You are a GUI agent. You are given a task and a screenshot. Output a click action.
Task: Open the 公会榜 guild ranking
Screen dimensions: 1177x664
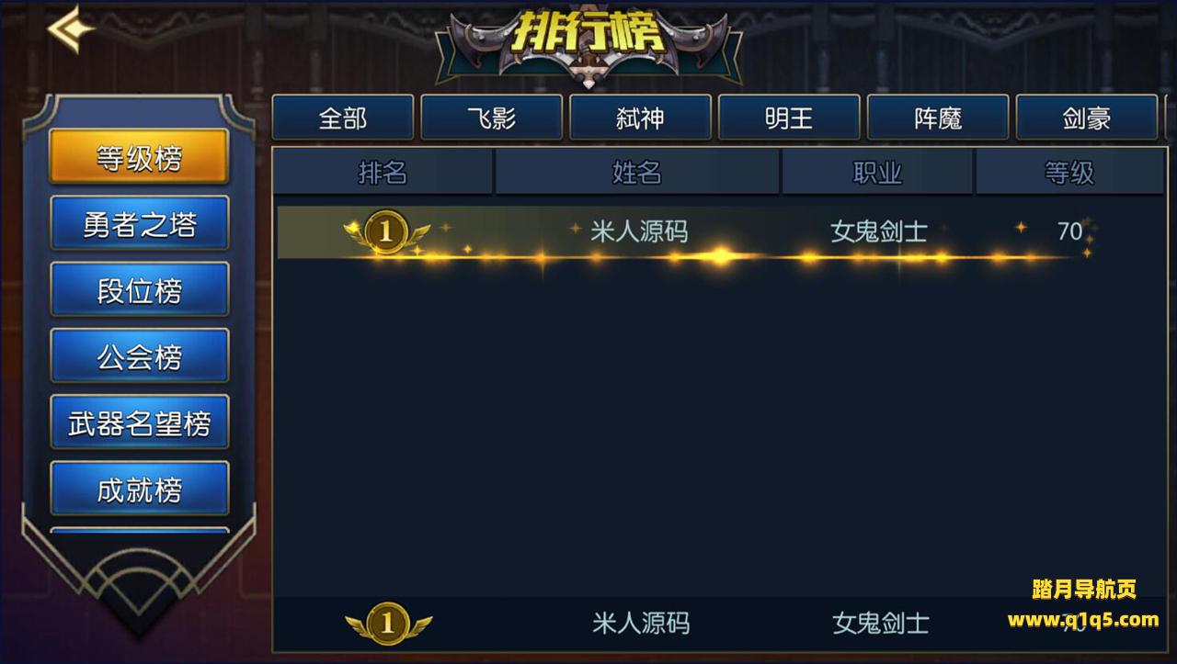[x=139, y=355]
